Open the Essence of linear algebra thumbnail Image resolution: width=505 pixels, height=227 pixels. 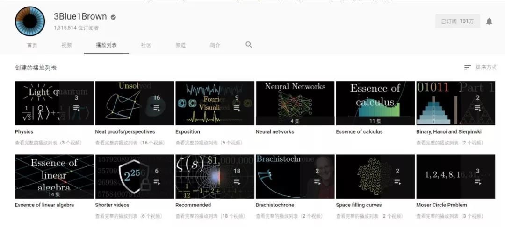[x=54, y=176]
